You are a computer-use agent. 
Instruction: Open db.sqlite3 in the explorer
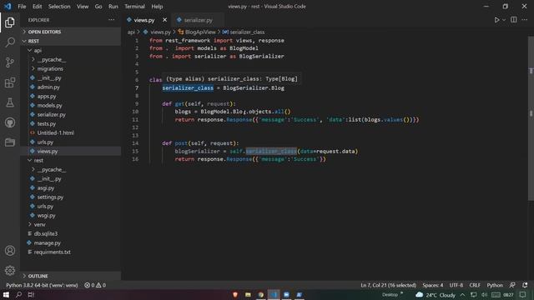71,233
